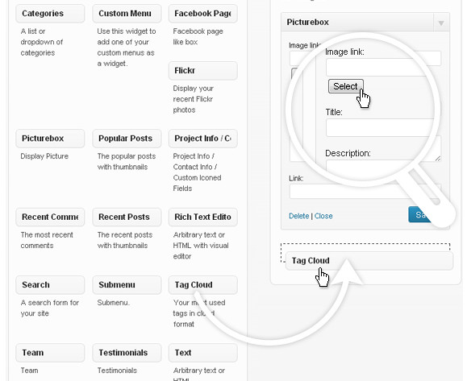Select the Popular Posts widget
The height and width of the screenshot is (381, 467).
[x=127, y=139]
